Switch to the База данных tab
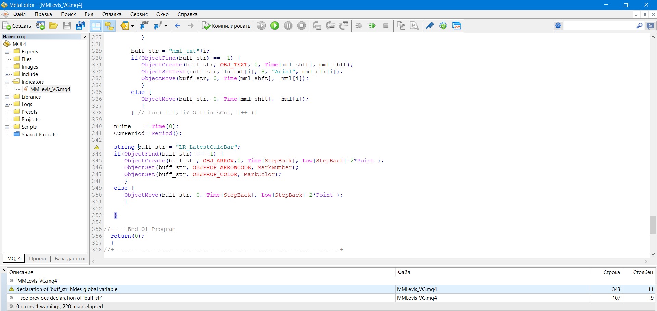This screenshot has height=311, width=657. (x=70, y=259)
